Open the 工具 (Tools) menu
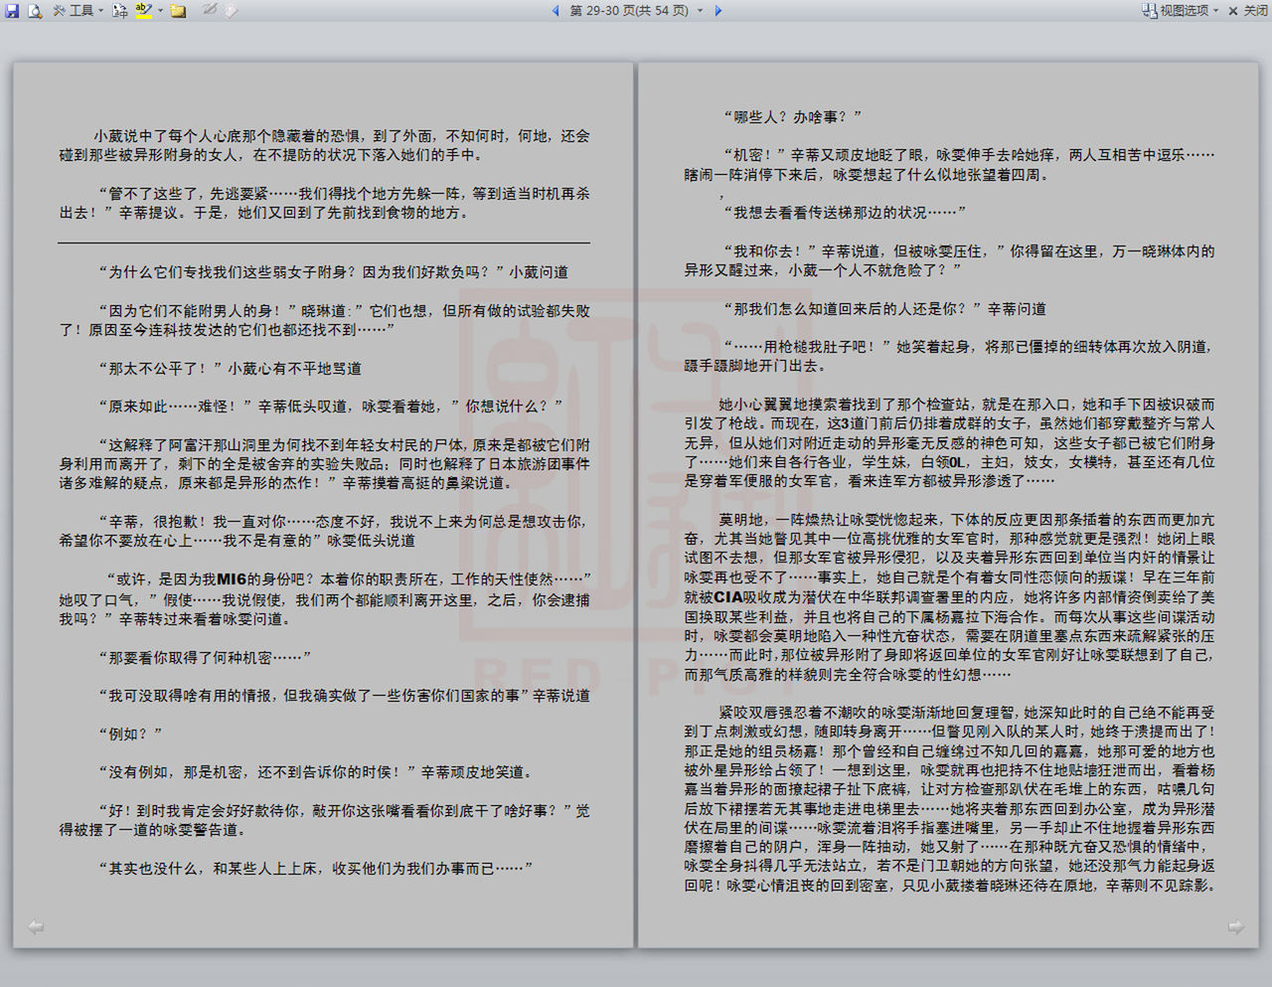Screen dimensions: 1272x987 point(78,11)
